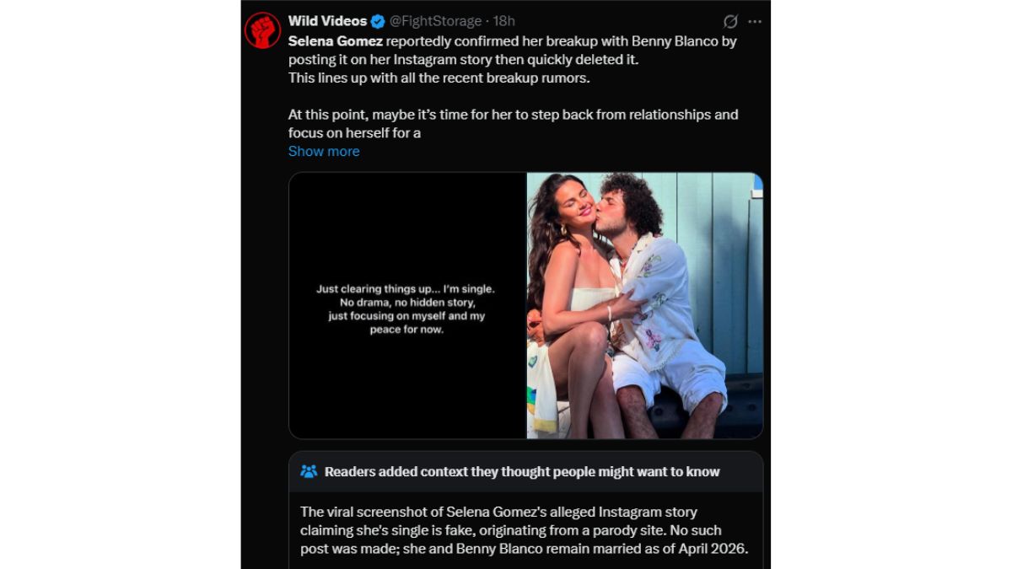Expand the post with Show more
Image resolution: width=1012 pixels, height=569 pixels.
(324, 151)
